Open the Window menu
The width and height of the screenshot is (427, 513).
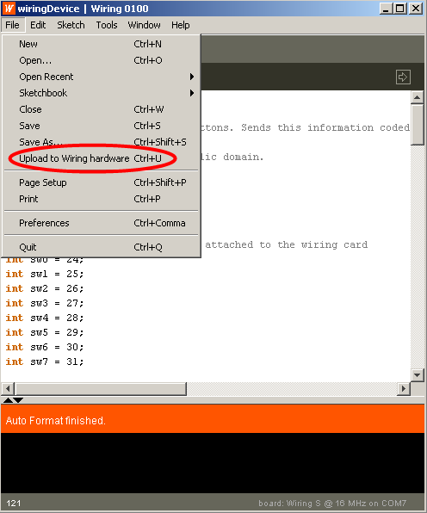pos(145,25)
